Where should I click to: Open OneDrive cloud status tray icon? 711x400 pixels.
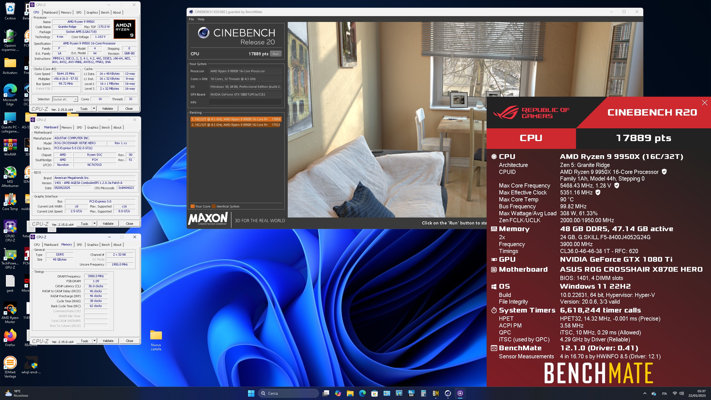654,393
